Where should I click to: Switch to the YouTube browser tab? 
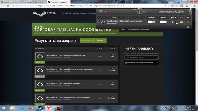11,2
